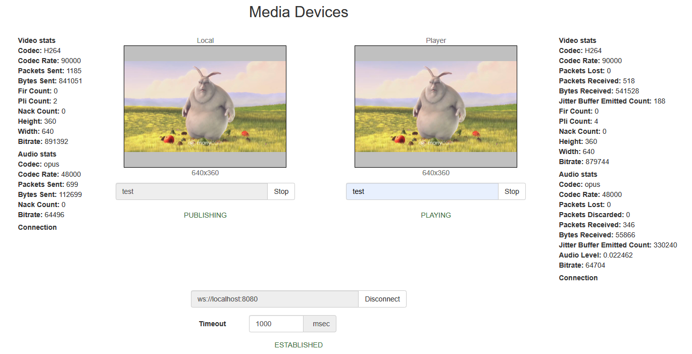Focus the Local stream name field
Image resolution: width=692 pixels, height=354 pixels.
[x=192, y=191]
